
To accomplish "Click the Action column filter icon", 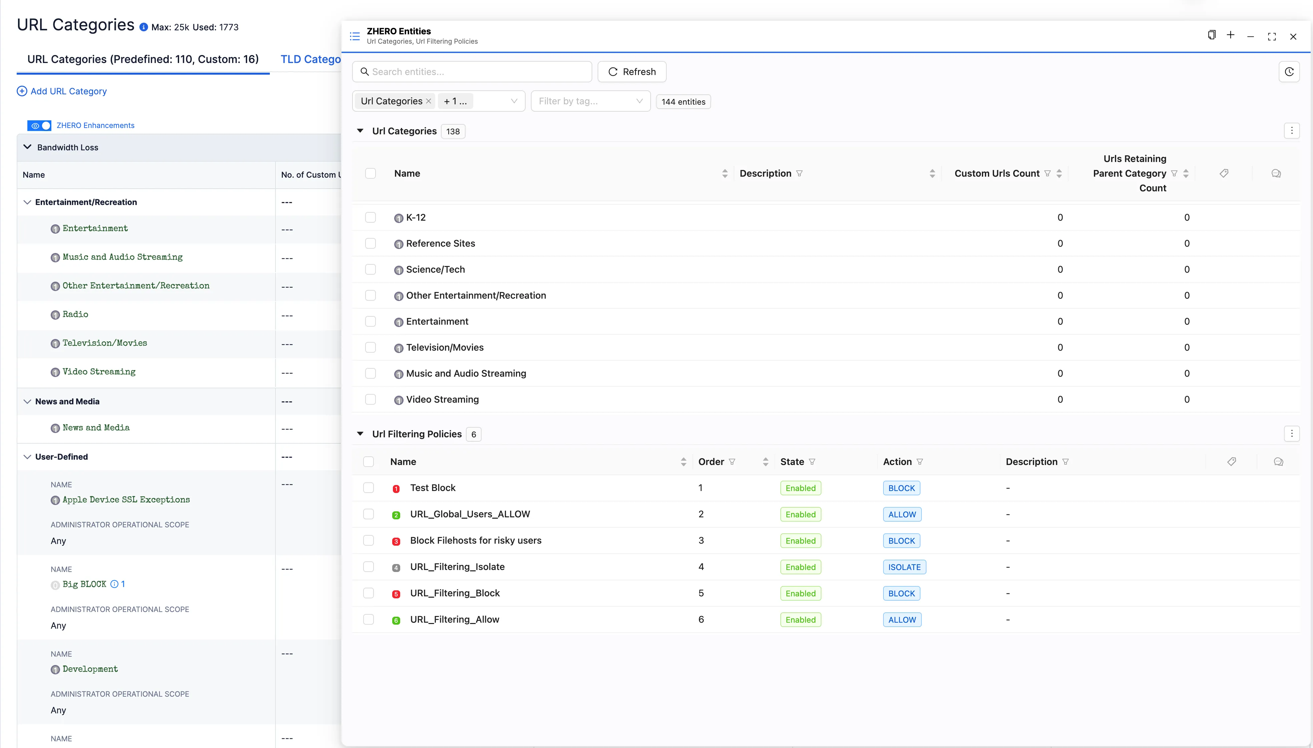I will click(x=920, y=461).
